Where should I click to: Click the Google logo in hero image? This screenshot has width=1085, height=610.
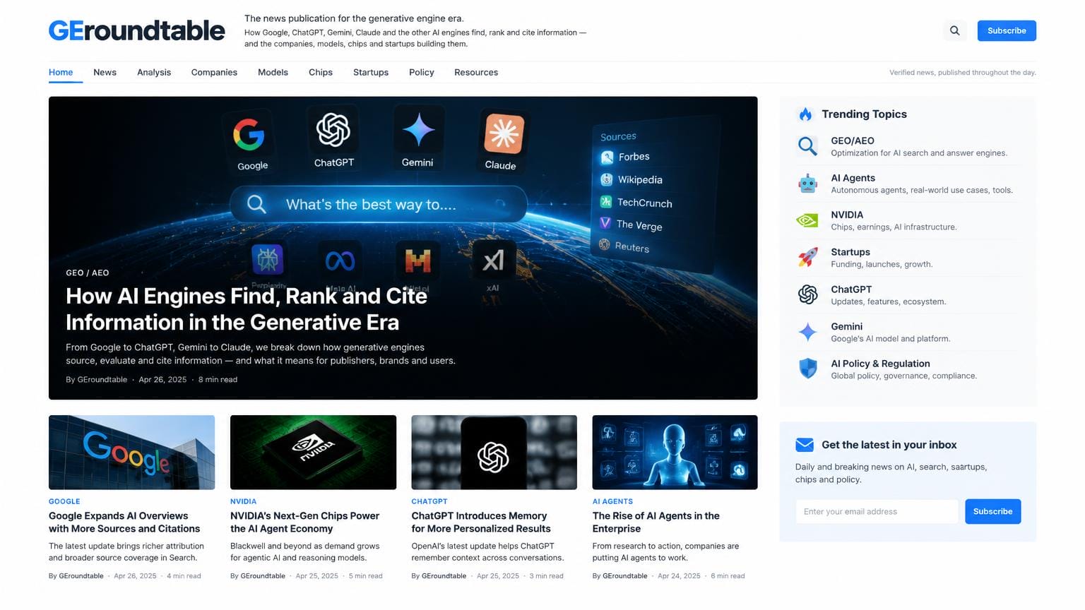(x=249, y=135)
